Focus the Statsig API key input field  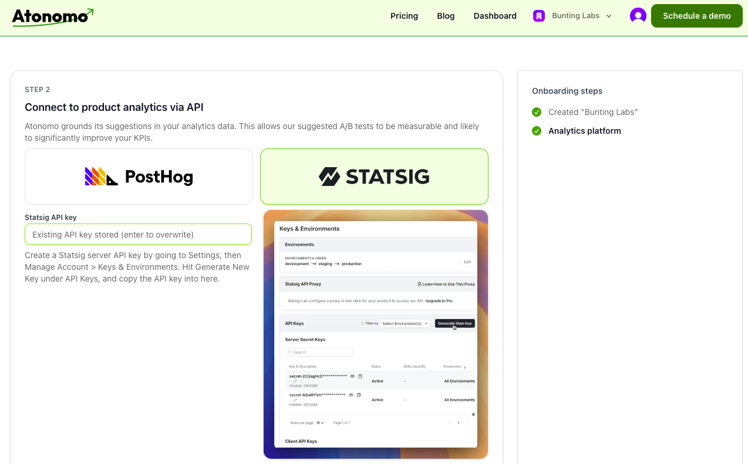pos(138,234)
